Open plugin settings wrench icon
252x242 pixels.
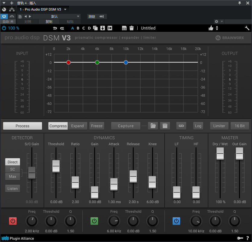click(x=247, y=28)
